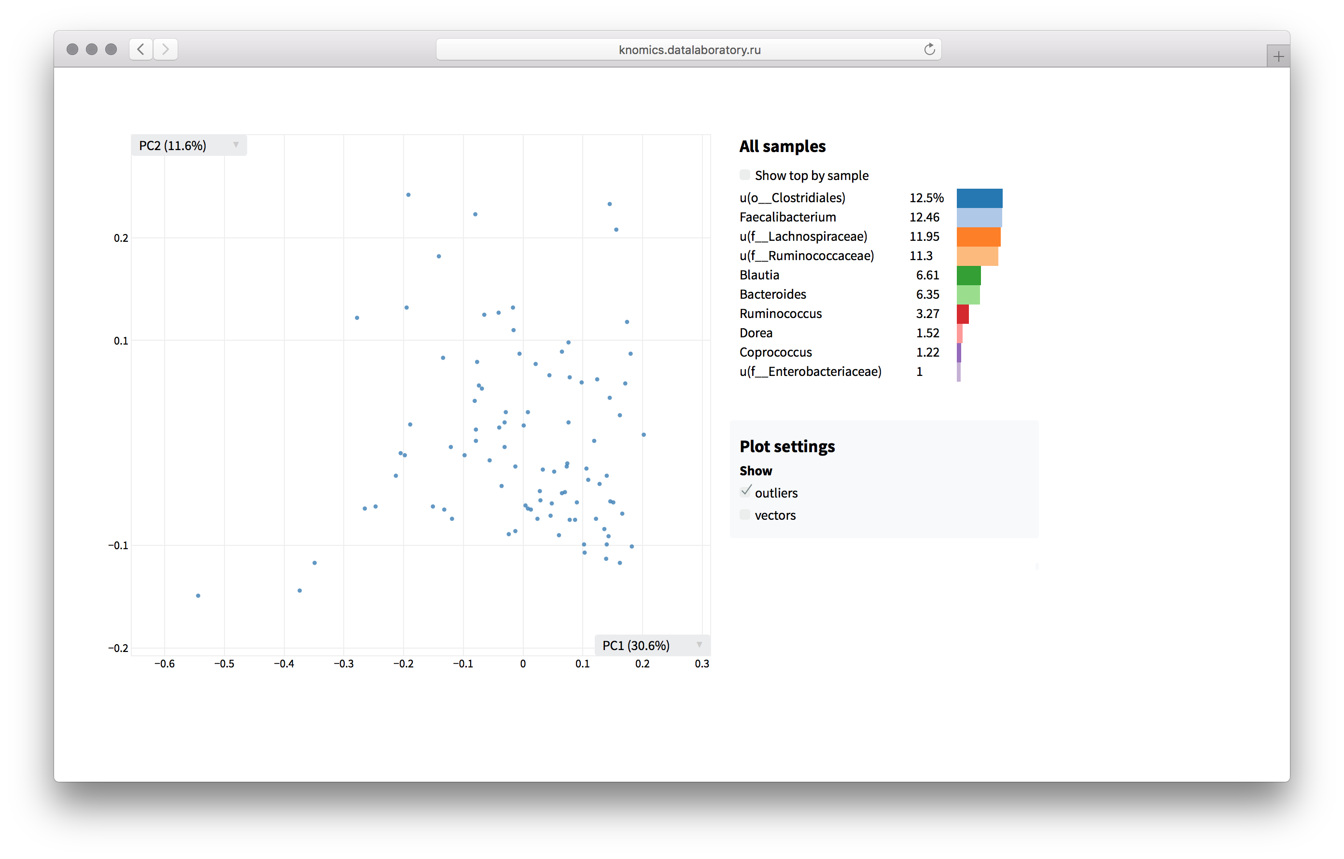The height and width of the screenshot is (859, 1344).
Task: Click the leftmost outlier point in scatter plot
Action: (x=198, y=596)
